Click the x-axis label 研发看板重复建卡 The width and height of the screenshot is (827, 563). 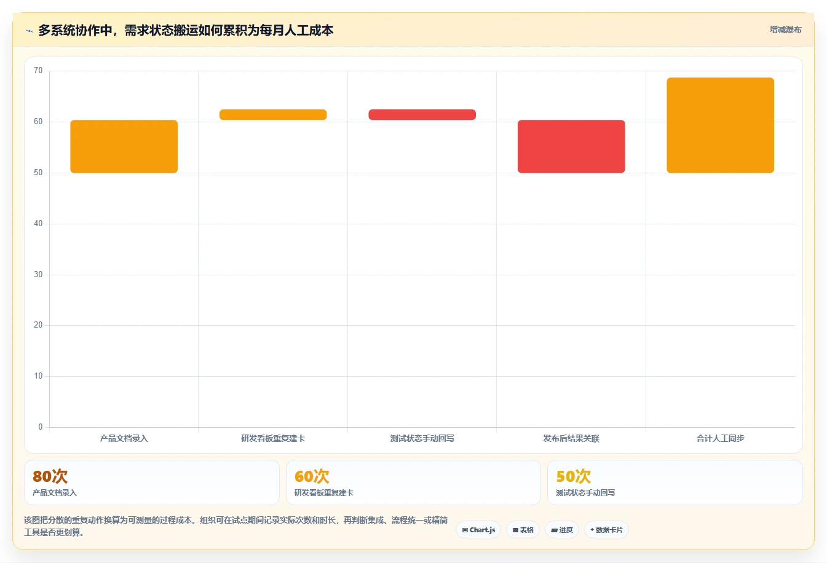pyautogui.click(x=273, y=438)
